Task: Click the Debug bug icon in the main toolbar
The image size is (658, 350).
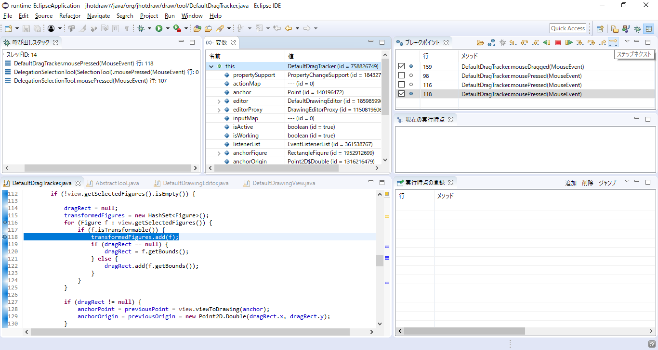Action: pyautogui.click(x=141, y=29)
